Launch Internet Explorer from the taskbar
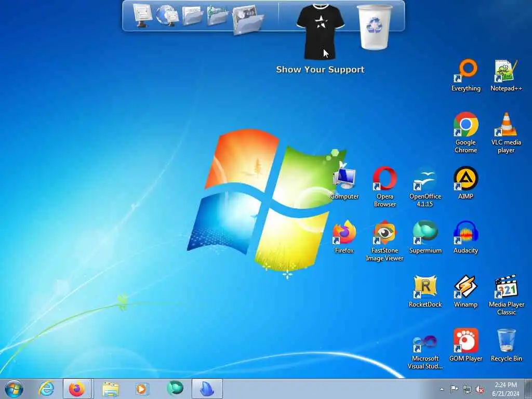Image resolution: width=532 pixels, height=399 pixels. (46, 389)
